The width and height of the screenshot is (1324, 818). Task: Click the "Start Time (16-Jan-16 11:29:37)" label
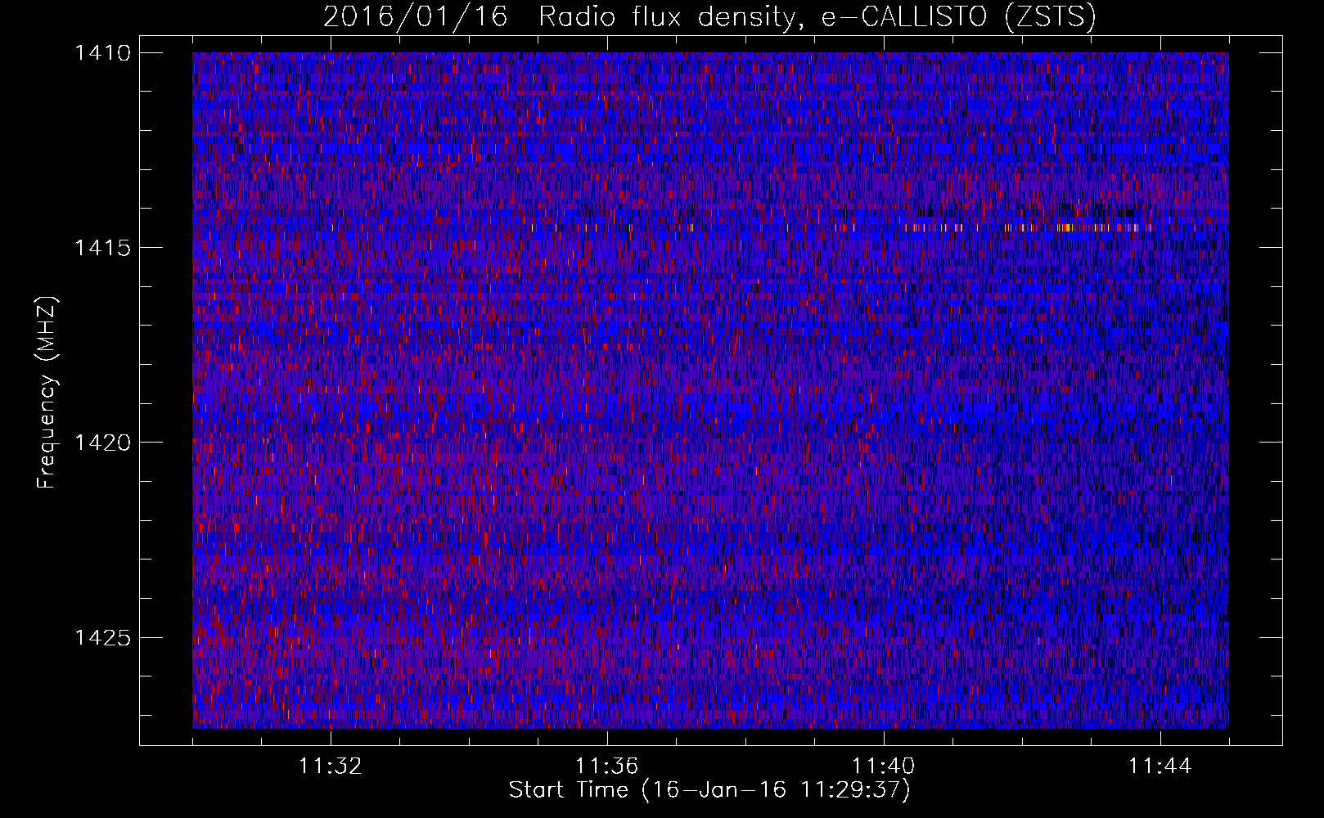(709, 790)
